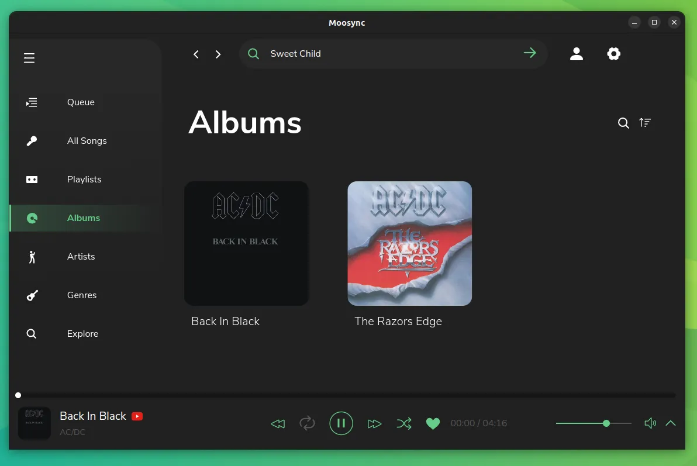Viewport: 697px width, 466px height.
Task: Close the Moosync window
Action: coord(674,22)
